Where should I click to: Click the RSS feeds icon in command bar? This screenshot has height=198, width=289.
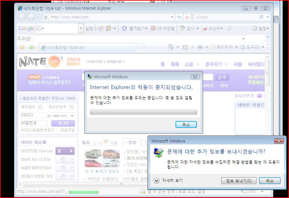(185, 47)
